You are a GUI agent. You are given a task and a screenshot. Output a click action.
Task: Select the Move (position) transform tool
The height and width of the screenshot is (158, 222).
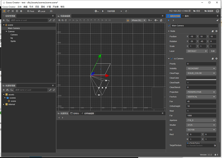pyautogui.click(x=4, y=11)
